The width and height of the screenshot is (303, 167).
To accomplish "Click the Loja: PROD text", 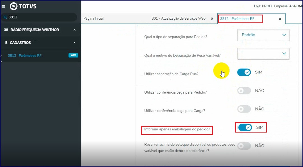I will click(x=263, y=6).
